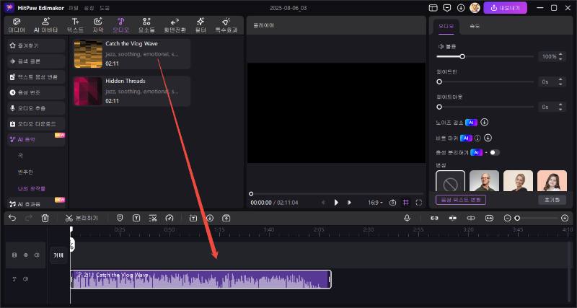Click fit-timeline-to-window icon
The image size is (577, 308).
pos(489,218)
